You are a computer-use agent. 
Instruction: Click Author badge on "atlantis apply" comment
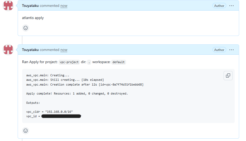point(219,6)
